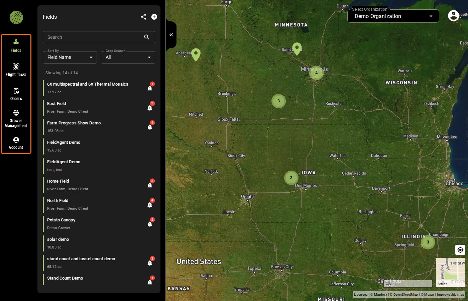Open Flight Tasks in sidebar
The width and height of the screenshot is (468, 301).
[16, 70]
